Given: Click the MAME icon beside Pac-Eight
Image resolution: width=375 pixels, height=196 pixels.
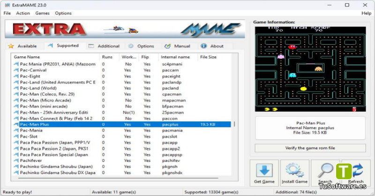Looking at the screenshot, I should [16, 76].
